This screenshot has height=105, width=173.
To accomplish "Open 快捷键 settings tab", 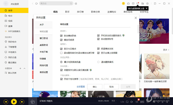I will (43, 59).
